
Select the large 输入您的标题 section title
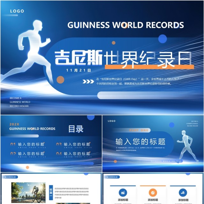tap(141, 142)
